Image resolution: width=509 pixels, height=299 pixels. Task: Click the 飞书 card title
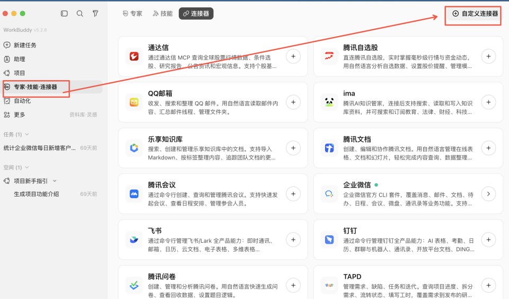155,230
